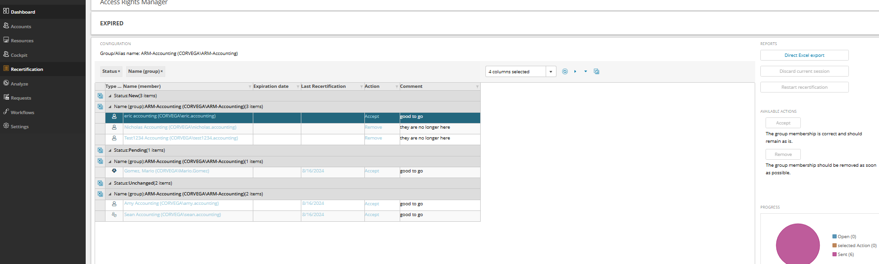Click the Resources monitor icon
This screenshot has height=264, width=879.
pyautogui.click(x=6, y=39)
